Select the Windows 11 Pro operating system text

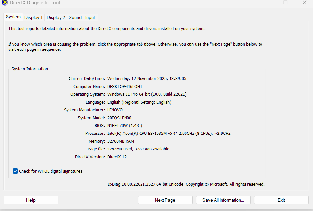tap(147, 94)
